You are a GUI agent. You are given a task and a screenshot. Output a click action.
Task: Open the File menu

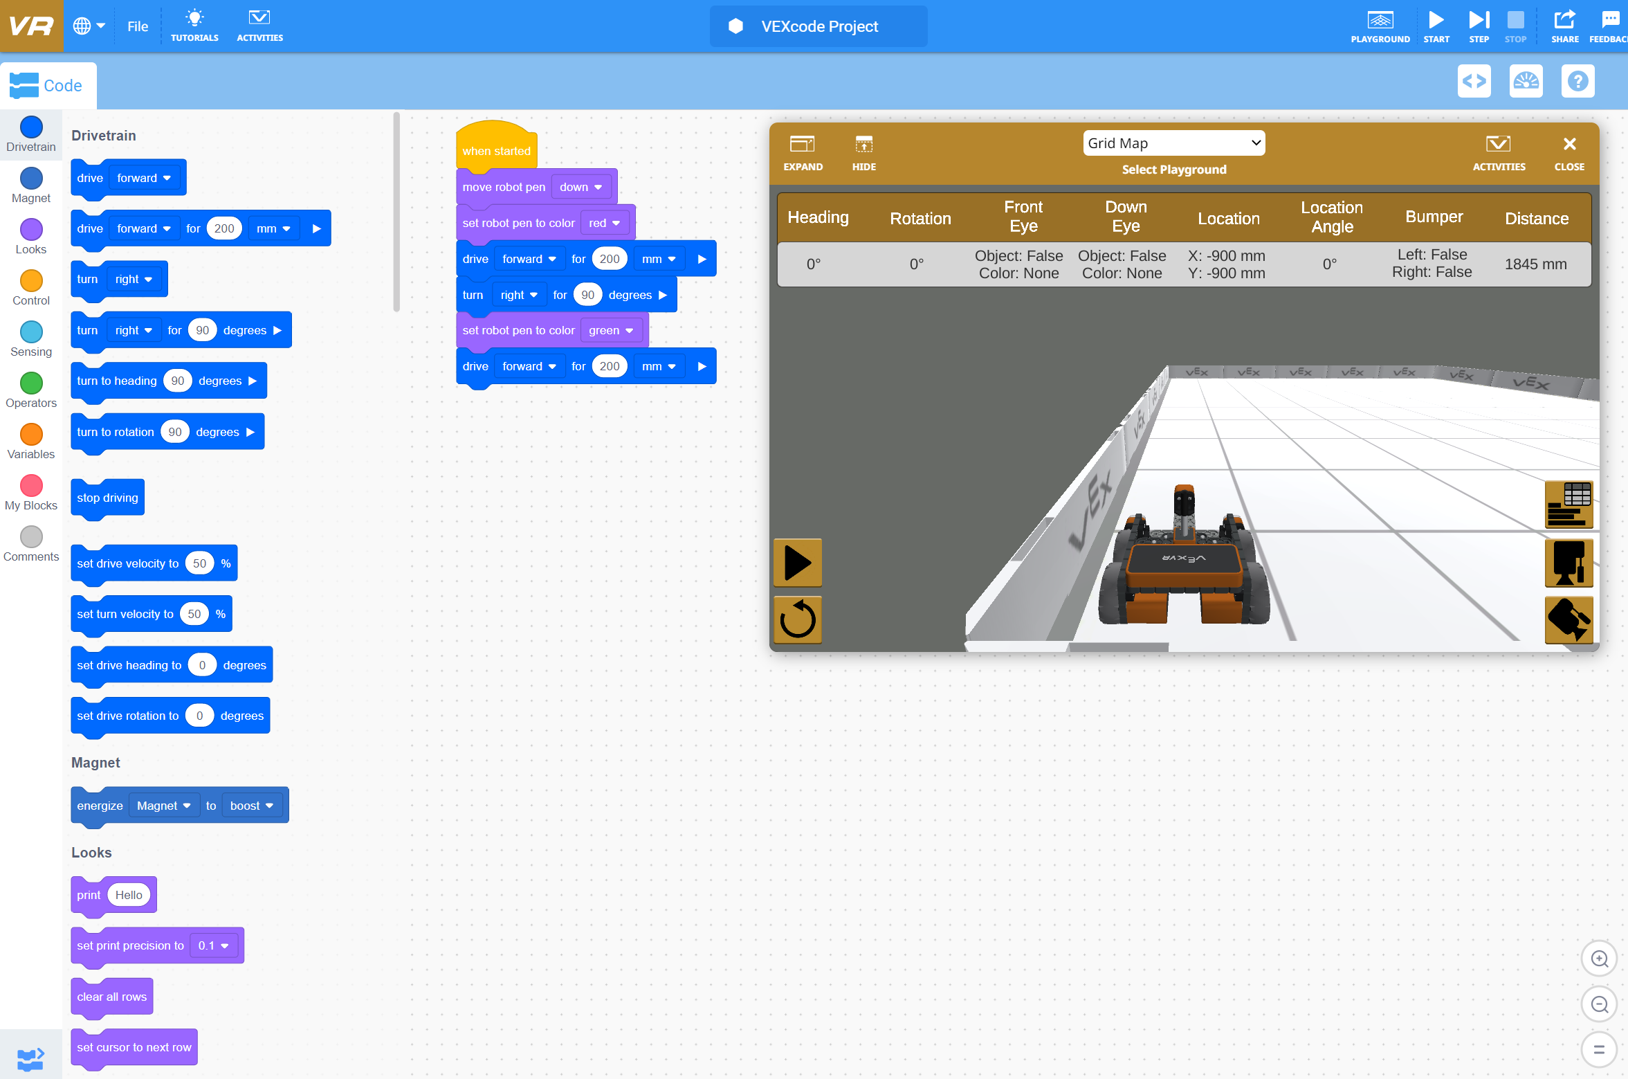point(137,26)
